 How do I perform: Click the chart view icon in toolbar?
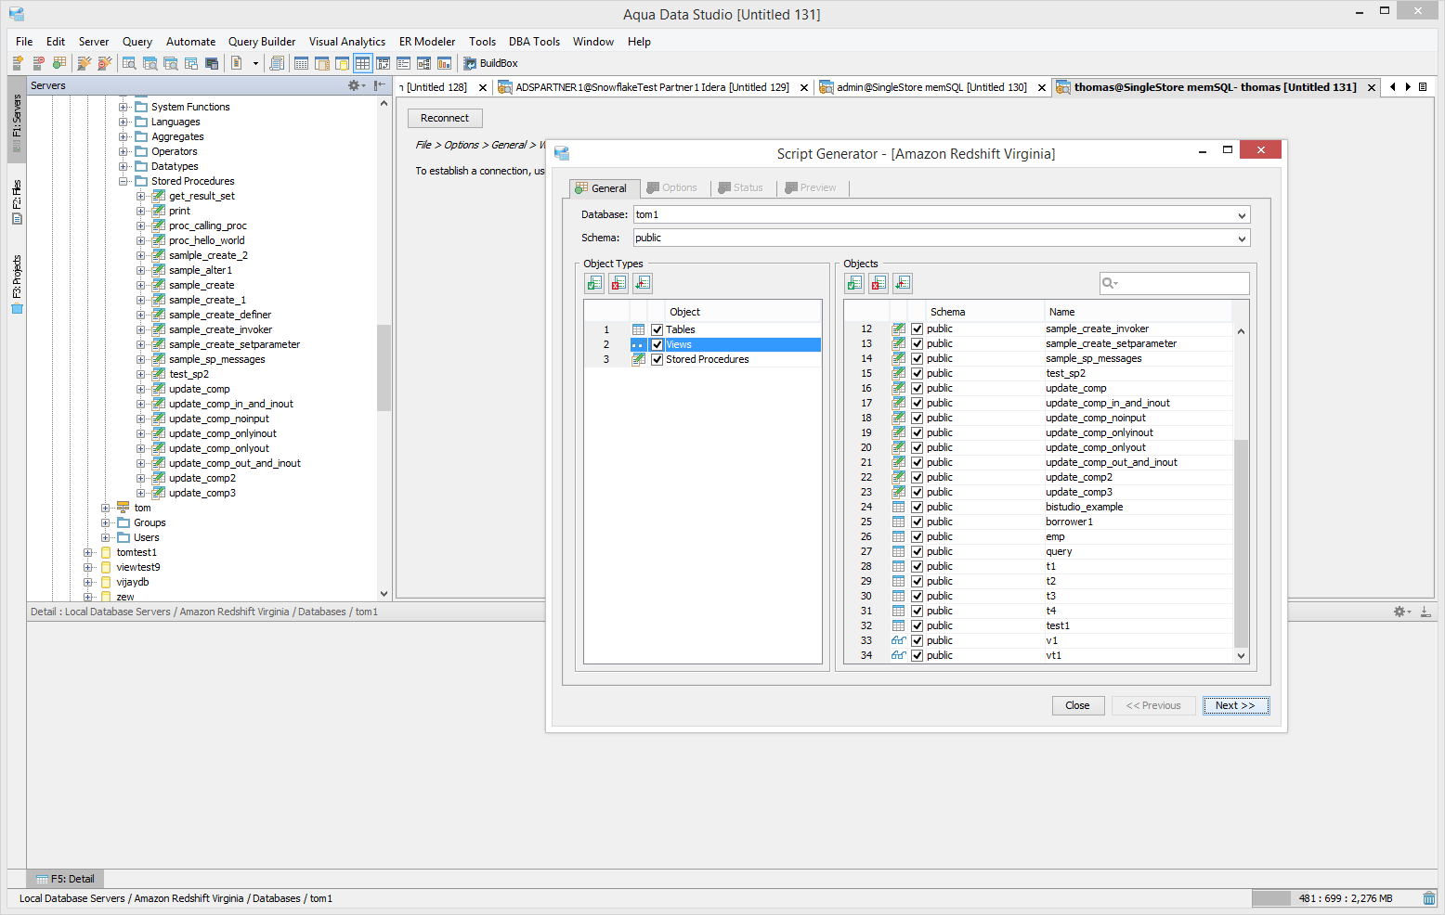444,63
